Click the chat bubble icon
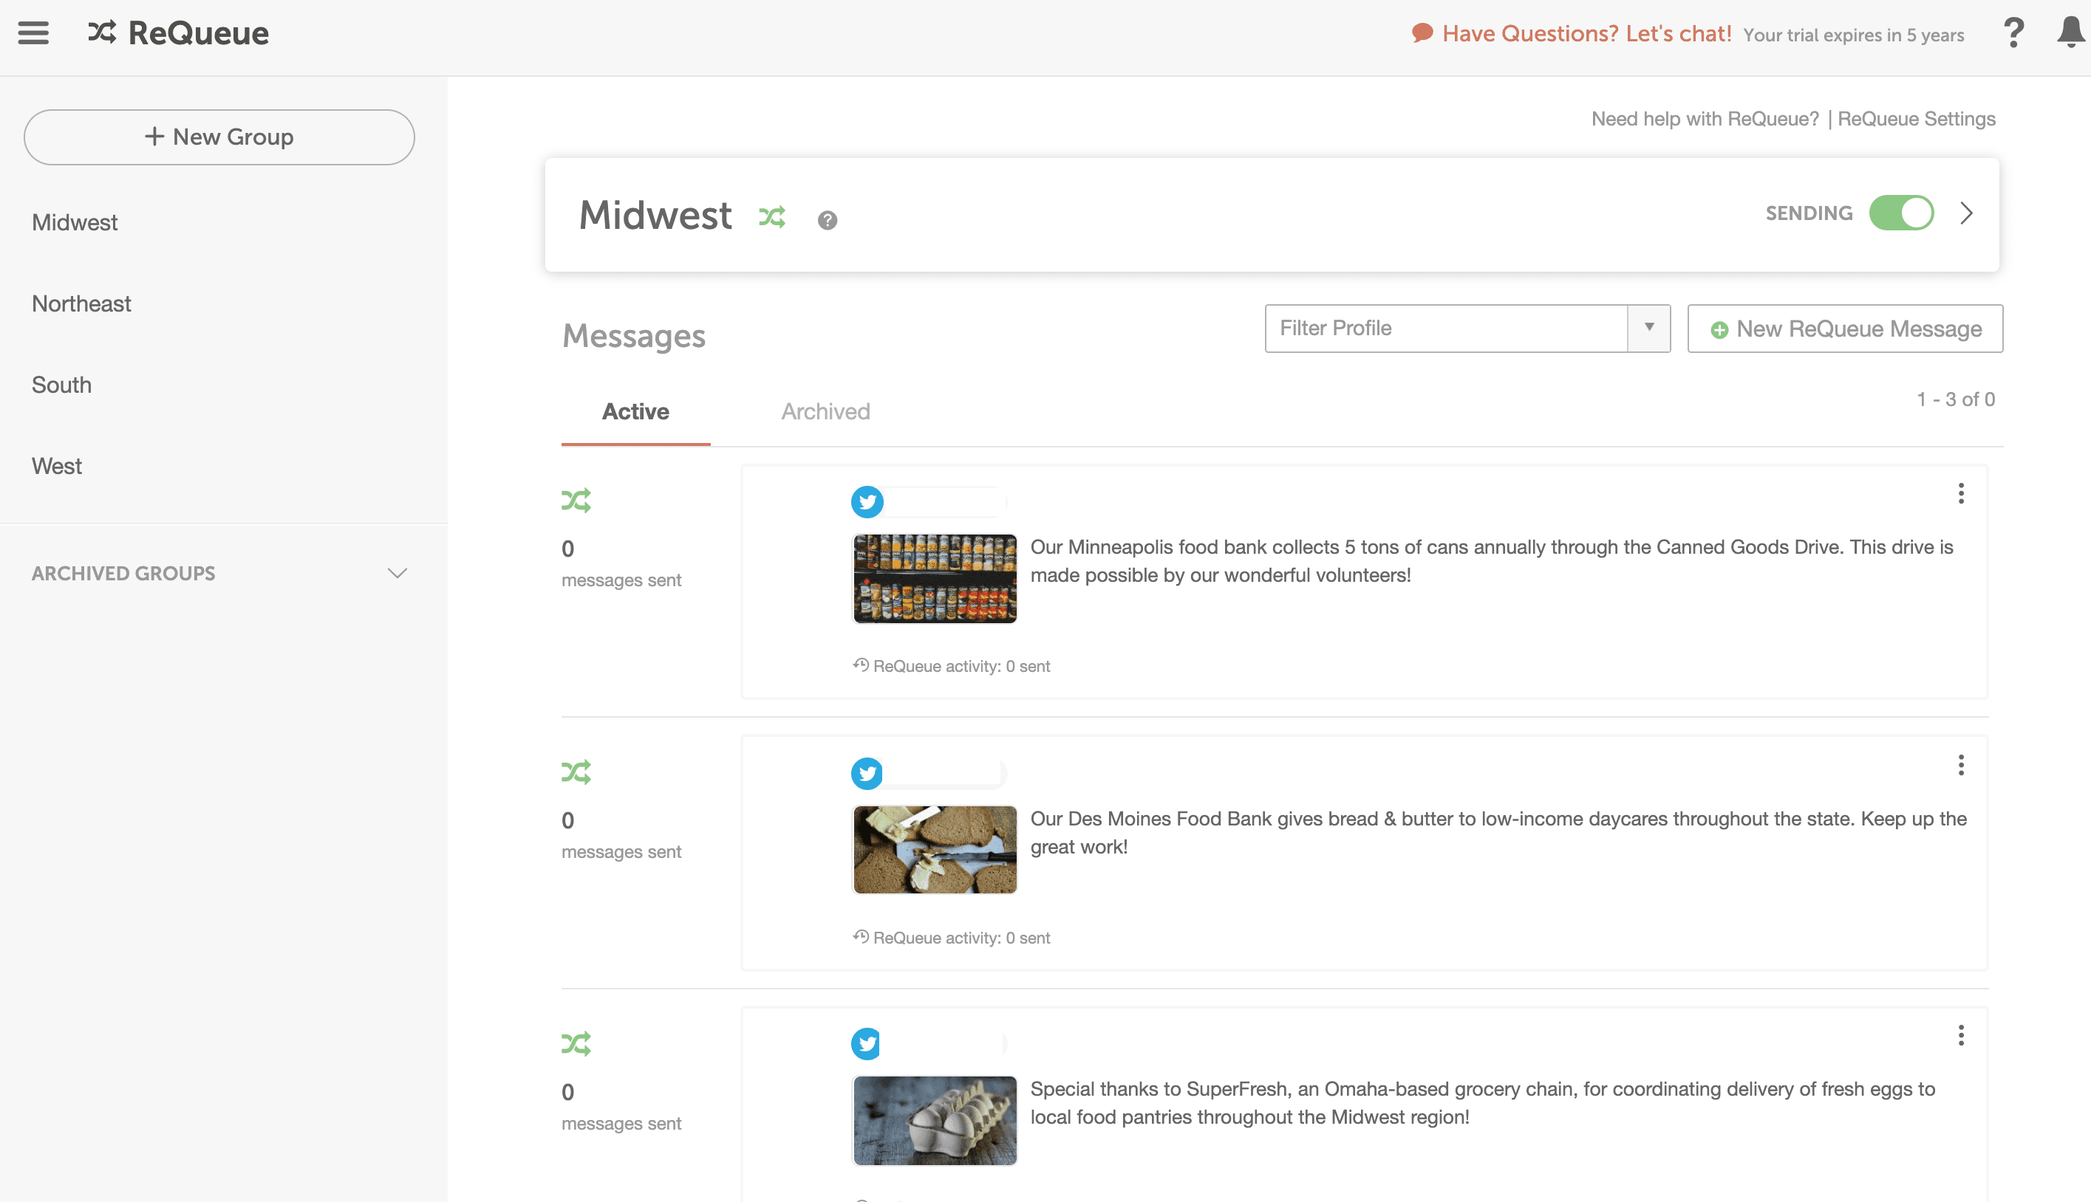This screenshot has width=2091, height=1202. pyautogui.click(x=1422, y=33)
